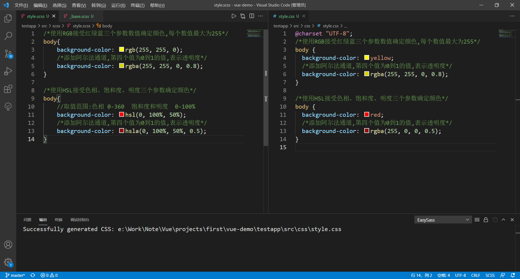Image resolution: width=520 pixels, height=279 pixels.
Task: Open notifications bell in status bar
Action: point(513,275)
